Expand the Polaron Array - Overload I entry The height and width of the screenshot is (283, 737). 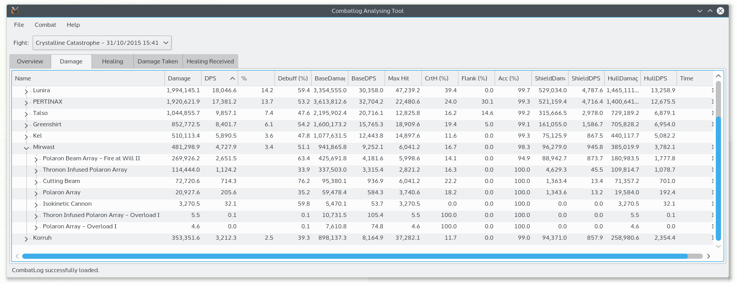(x=36, y=227)
